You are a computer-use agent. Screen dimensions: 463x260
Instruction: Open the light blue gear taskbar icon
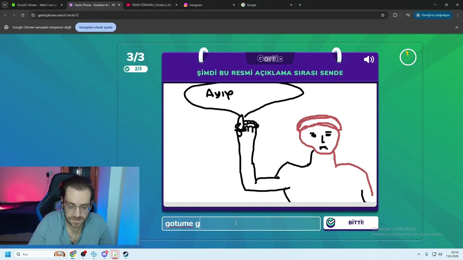94,254
